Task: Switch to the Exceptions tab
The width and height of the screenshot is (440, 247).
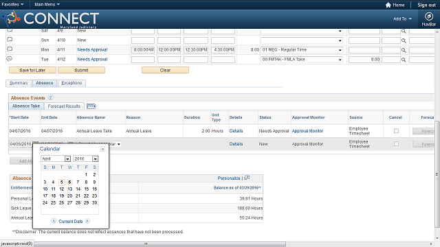Action: pyautogui.click(x=71, y=83)
